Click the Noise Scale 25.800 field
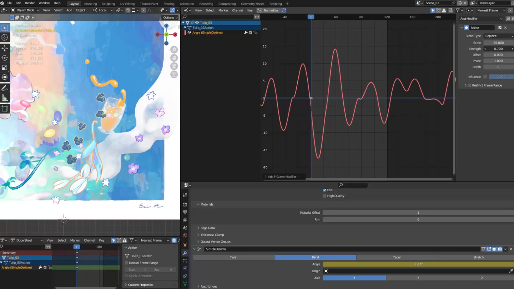Image resolution: width=514 pixels, height=289 pixels. pos(499,43)
